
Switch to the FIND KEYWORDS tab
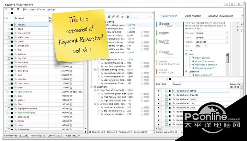[169, 16]
